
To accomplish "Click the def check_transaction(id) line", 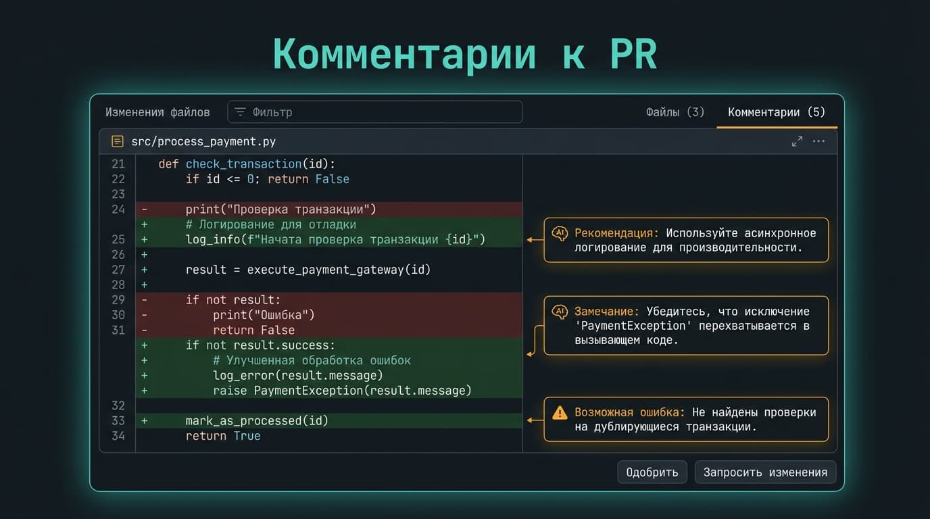I will point(247,164).
